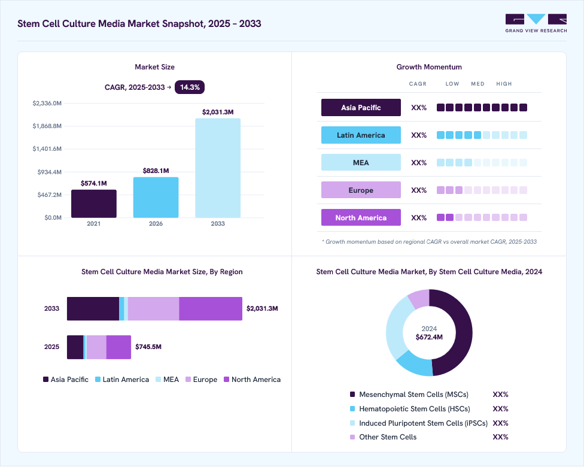584x467 pixels.
Task: Click North America segment of 2033 stacked bar
Action: pos(211,308)
